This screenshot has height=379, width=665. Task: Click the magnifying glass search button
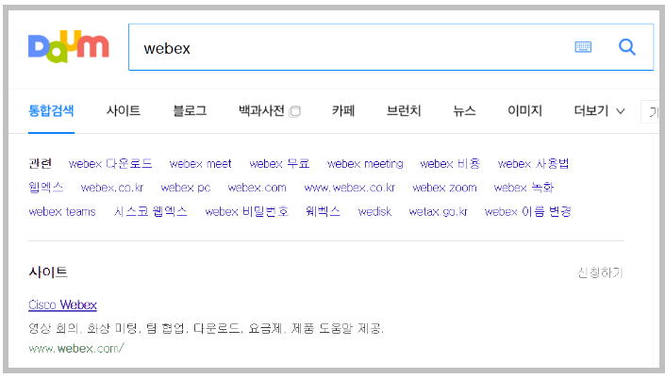click(627, 46)
